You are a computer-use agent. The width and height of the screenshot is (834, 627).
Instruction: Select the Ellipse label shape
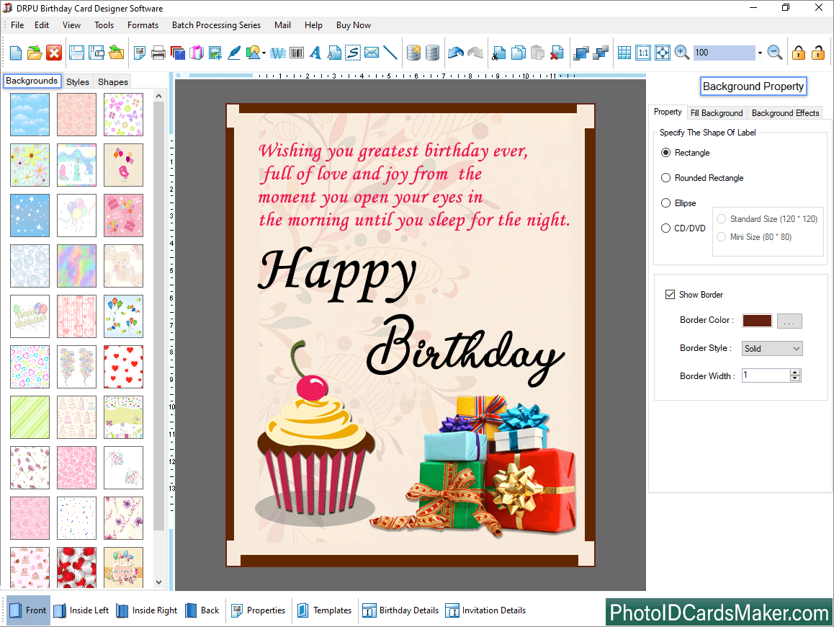coord(666,203)
